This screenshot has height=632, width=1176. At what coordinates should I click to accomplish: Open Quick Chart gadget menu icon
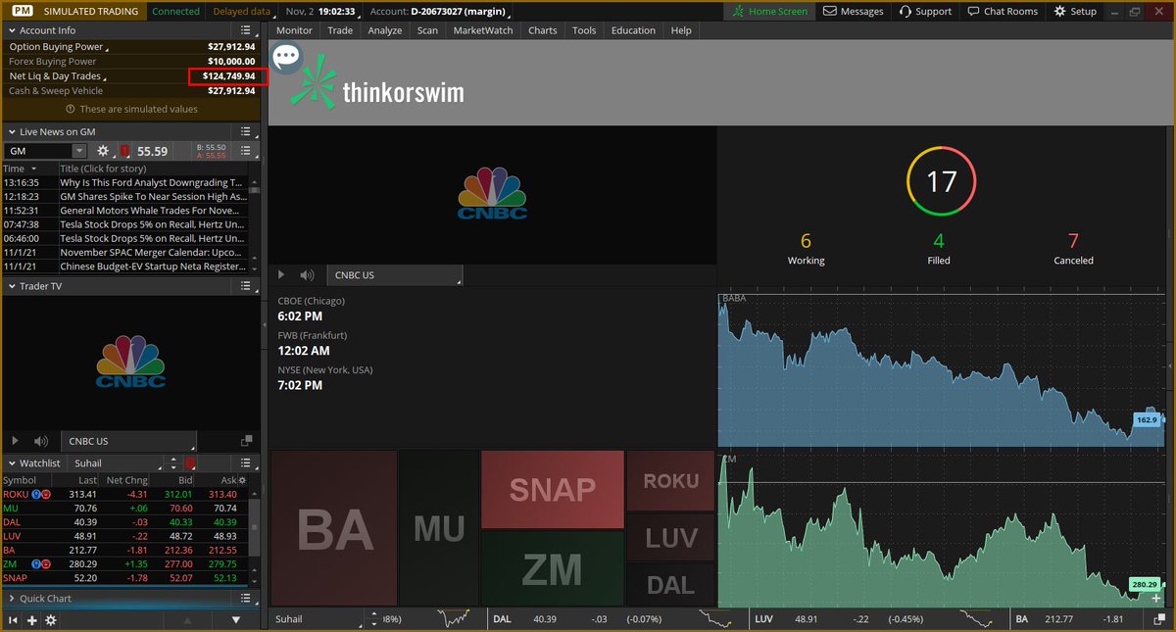[x=248, y=598]
